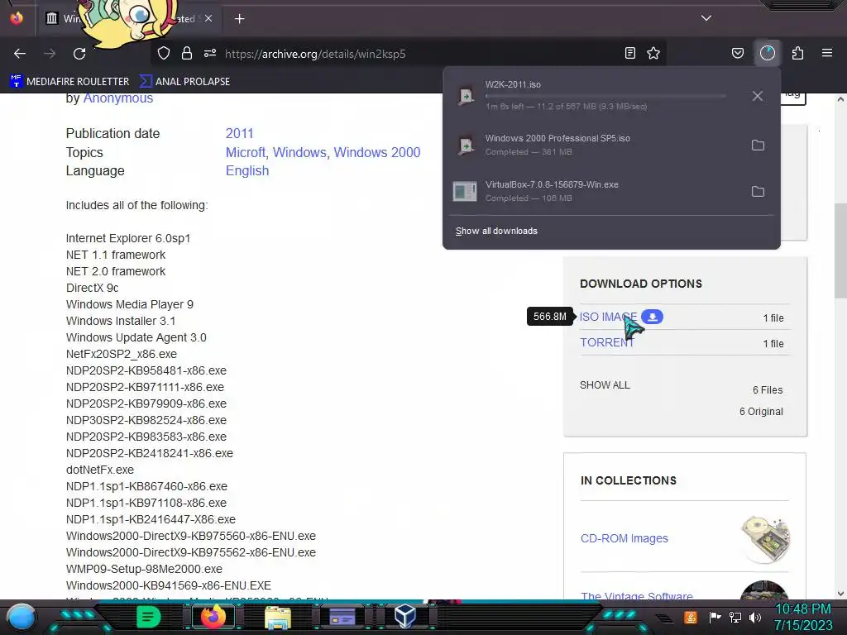This screenshot has width=847, height=635.
Task: Open tracking protection shield icon
Action: [164, 53]
